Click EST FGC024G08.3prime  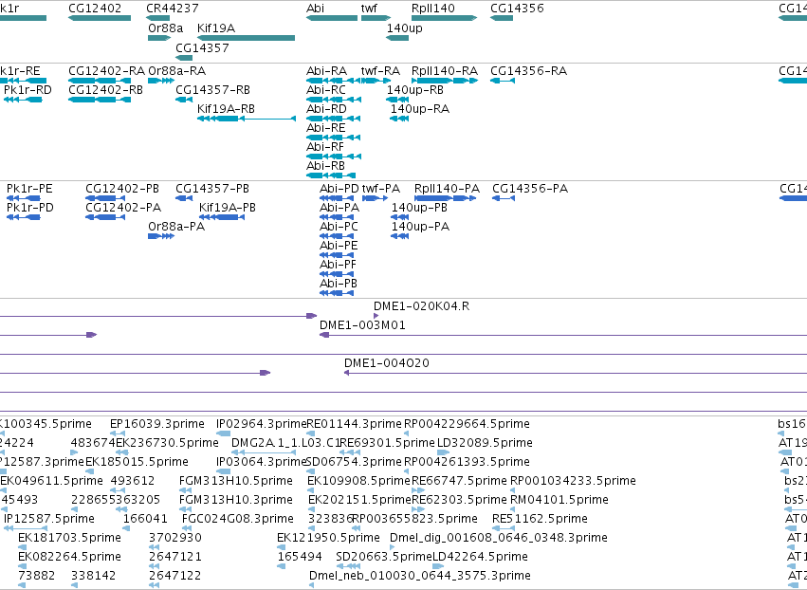[186, 528]
